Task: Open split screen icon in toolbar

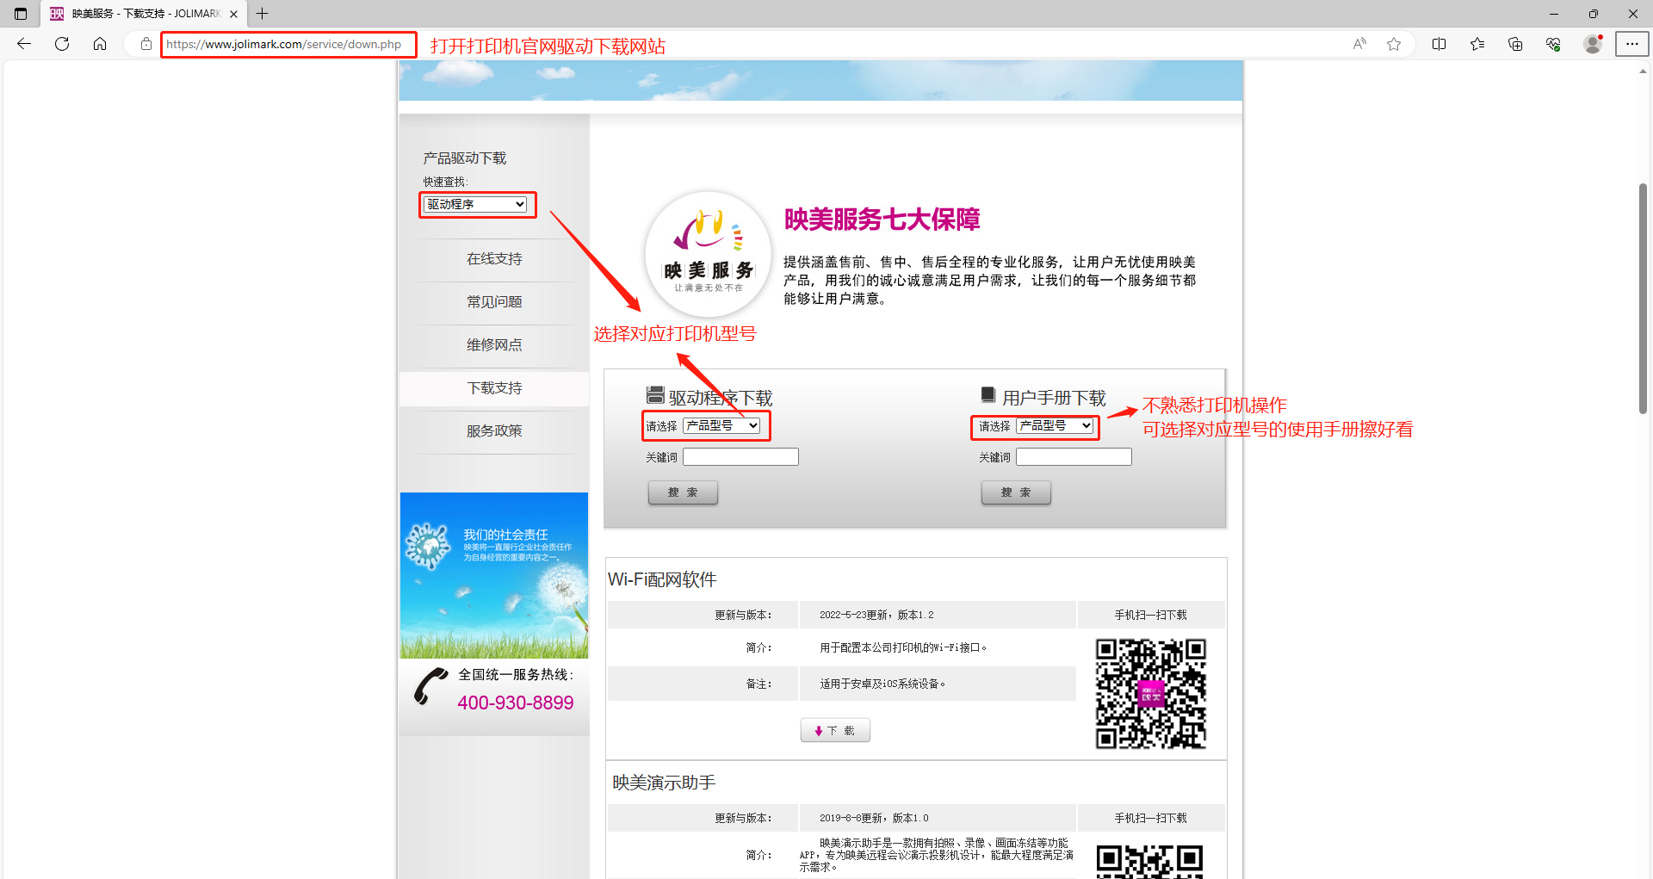Action: [1439, 44]
